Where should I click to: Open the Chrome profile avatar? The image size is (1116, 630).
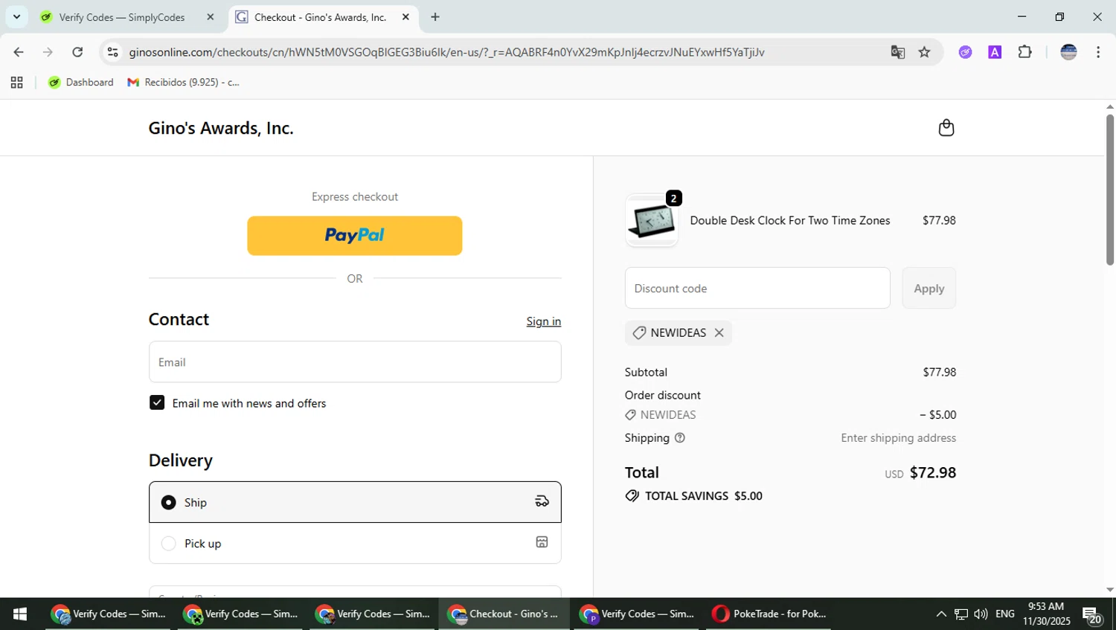1068,52
